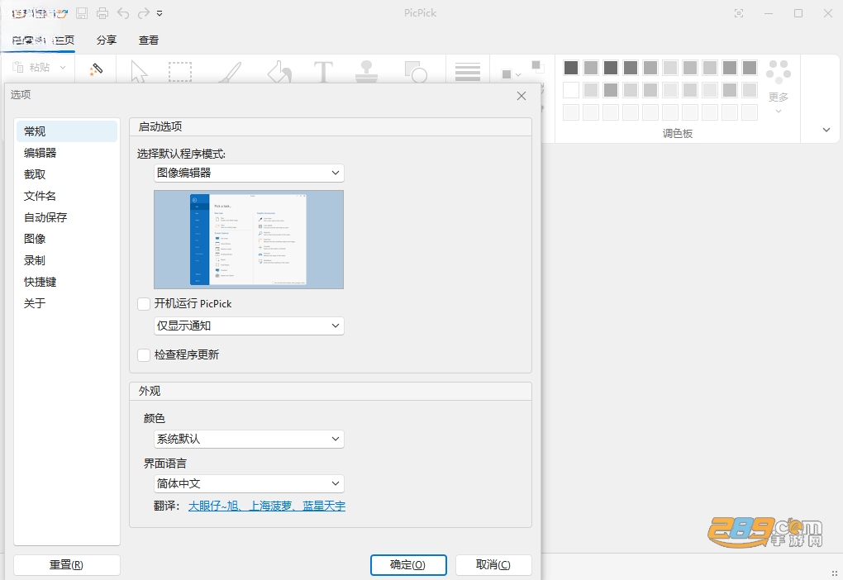Open the quick access toolbar customize arrow
Screen dimensions: 843x580
point(160,13)
